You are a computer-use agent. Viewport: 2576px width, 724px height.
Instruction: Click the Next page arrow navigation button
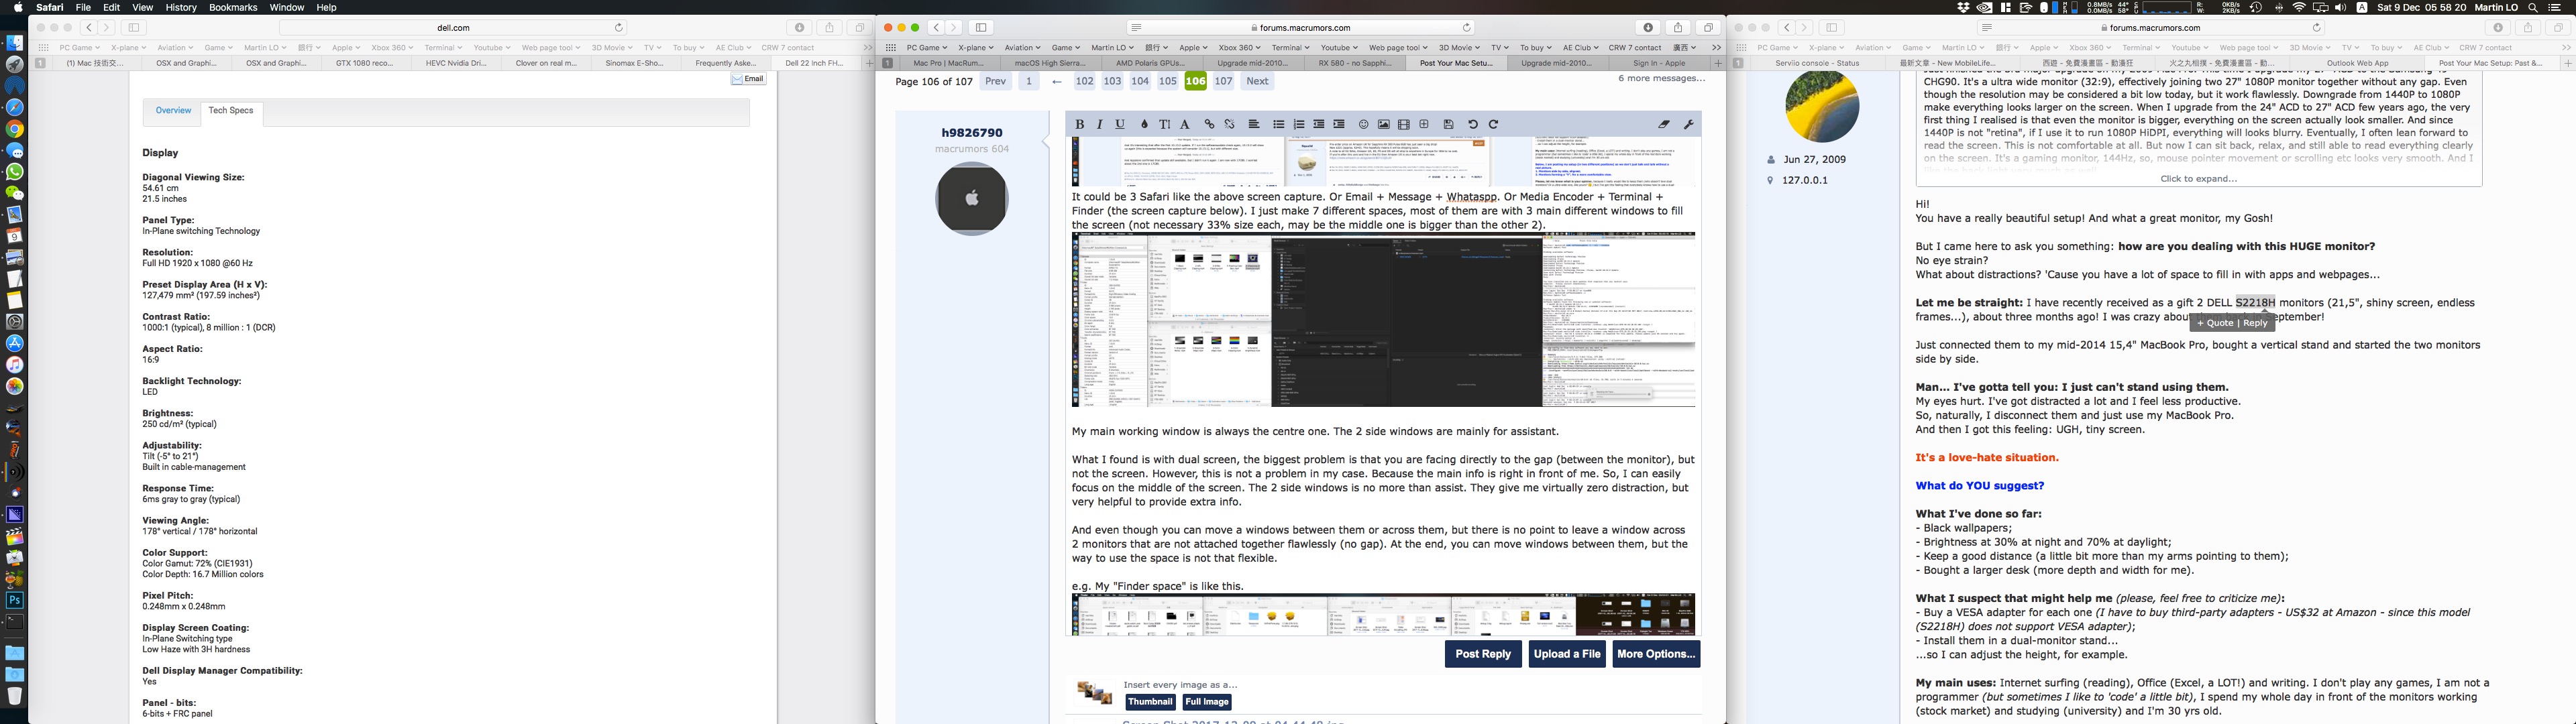1258,80
